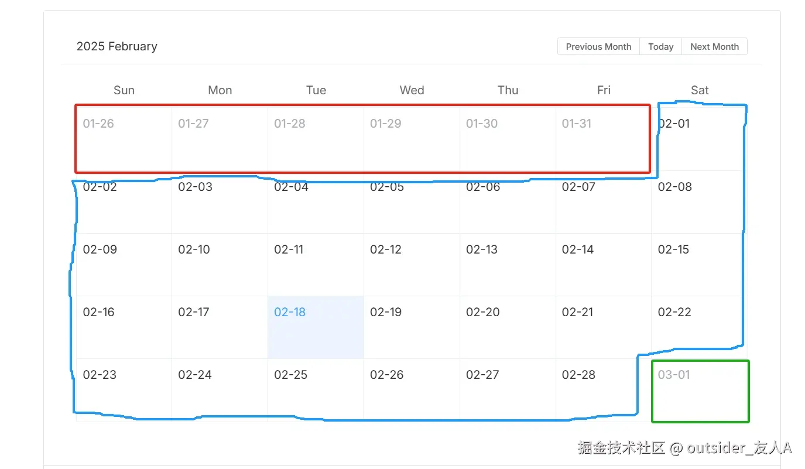
Task: Click the Previous Month button
Action: coord(598,47)
